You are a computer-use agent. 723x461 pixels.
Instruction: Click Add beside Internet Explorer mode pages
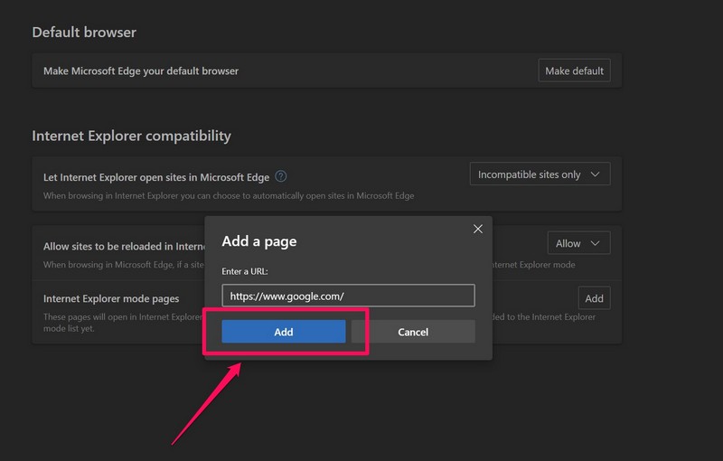pyautogui.click(x=594, y=298)
